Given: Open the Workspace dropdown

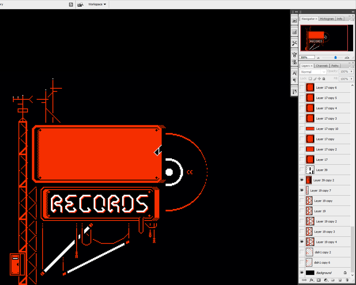Looking at the screenshot, I should pos(97,4).
